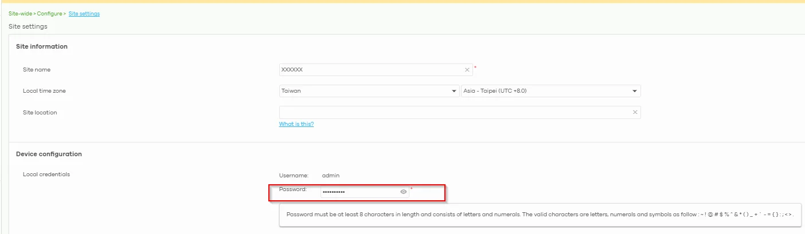The height and width of the screenshot is (234, 805).
Task: Click the "What is this?" link
Action: pos(296,124)
